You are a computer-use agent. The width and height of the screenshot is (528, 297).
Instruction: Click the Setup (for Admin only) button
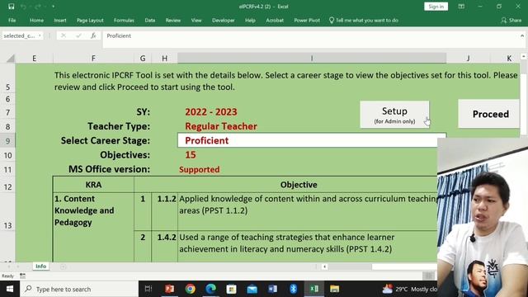[394, 115]
